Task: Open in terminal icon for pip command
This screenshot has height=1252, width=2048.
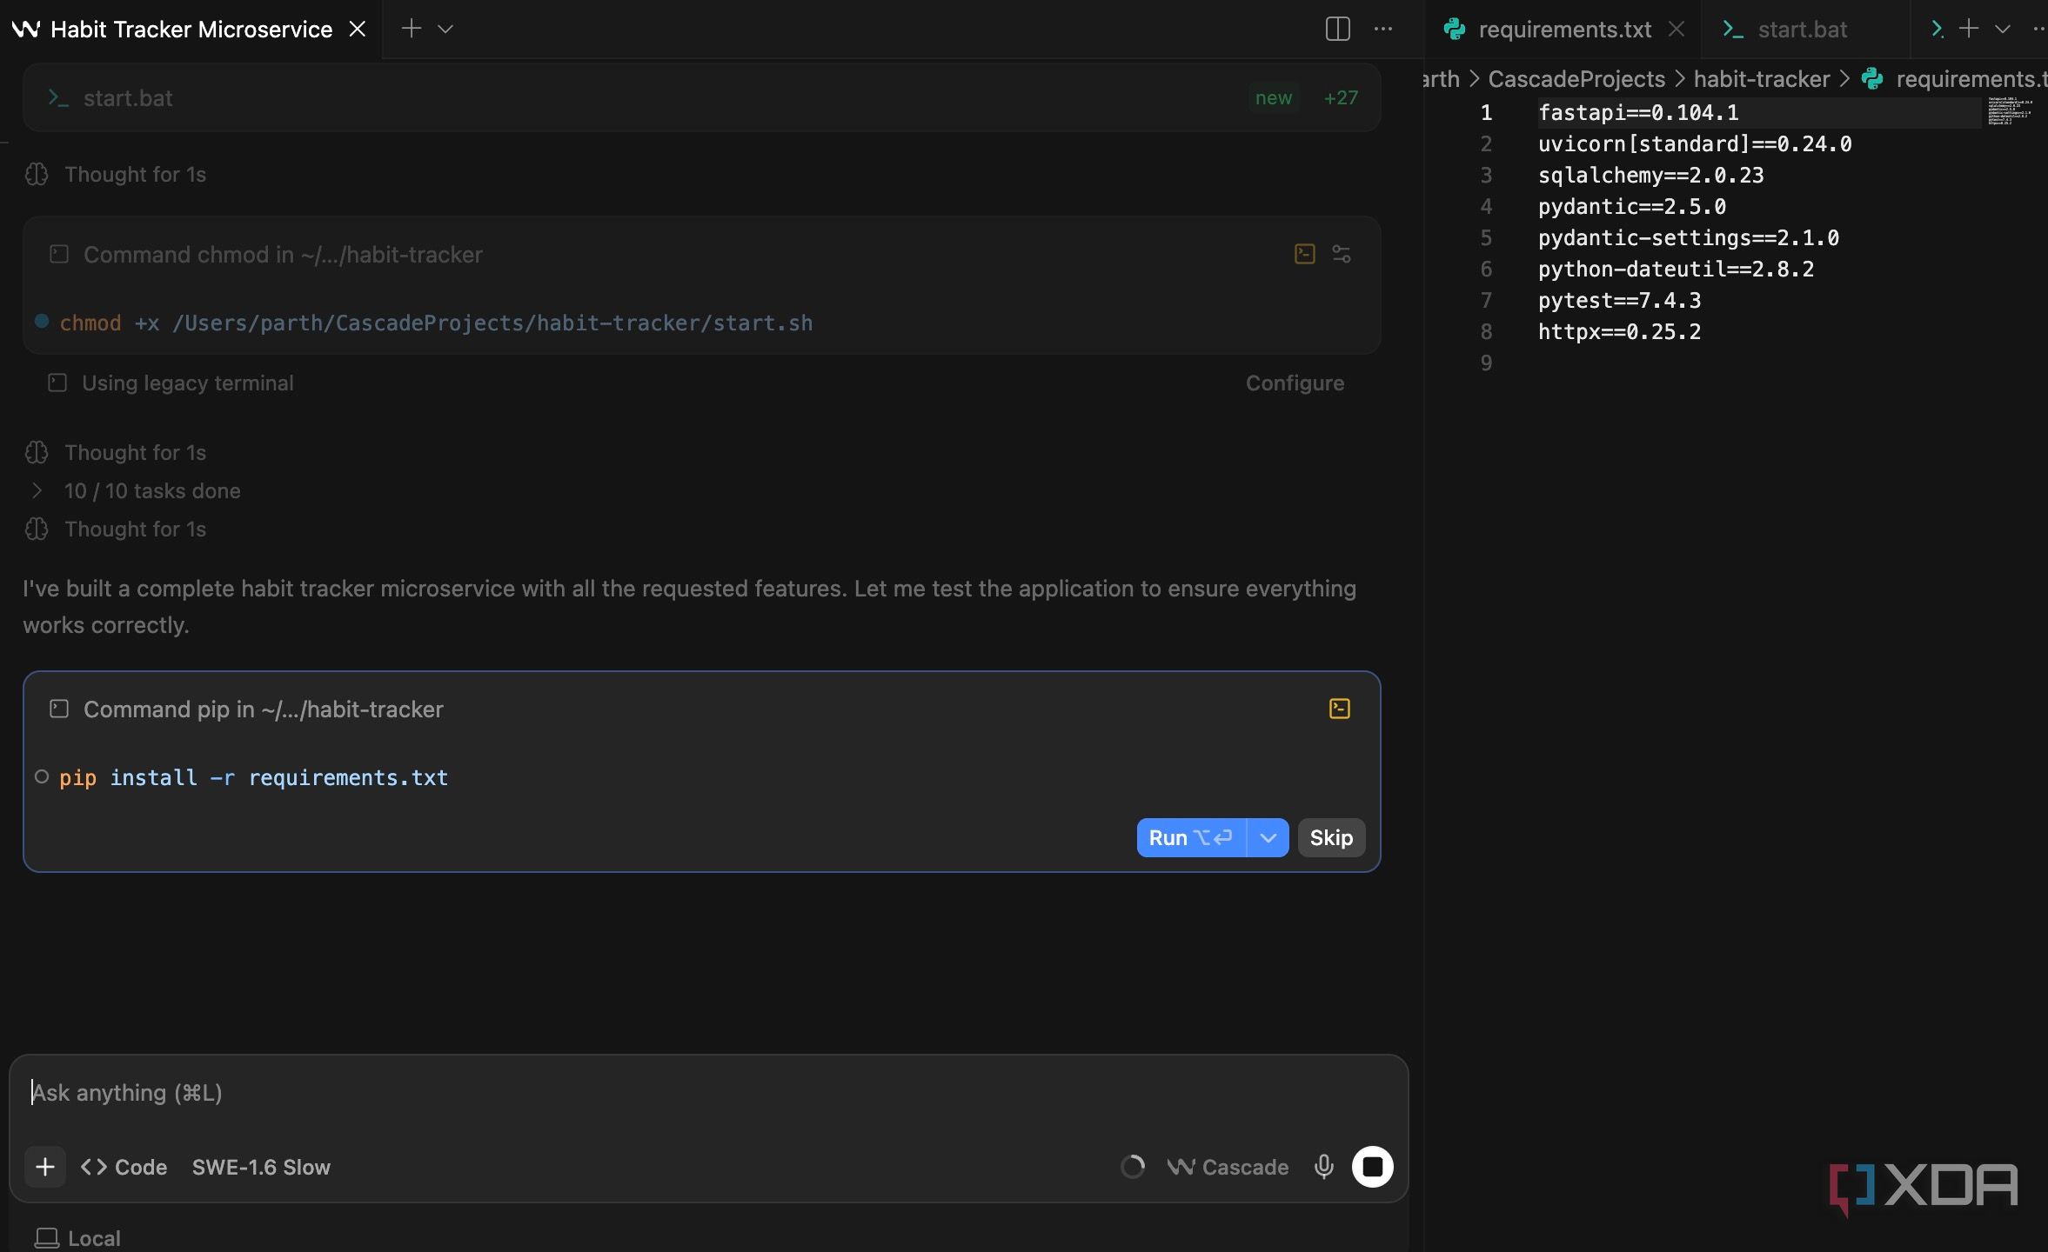Action: click(1340, 709)
